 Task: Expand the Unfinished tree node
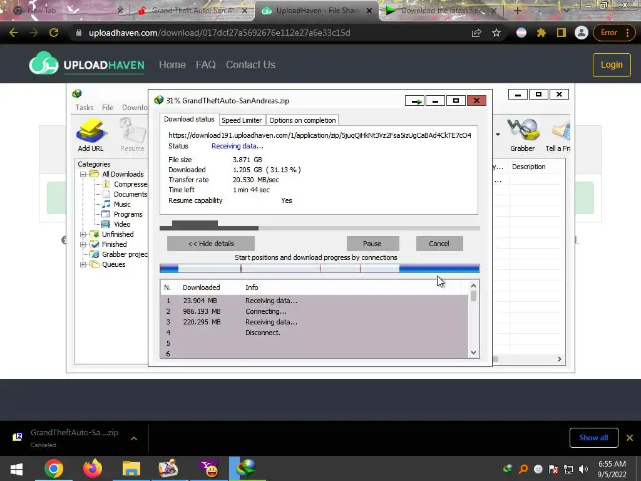coord(83,234)
